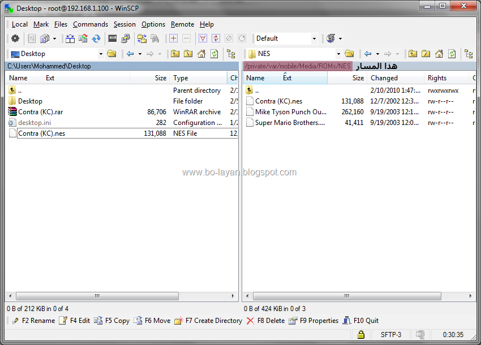Click the F2 Rename button
Viewport: 481px width, 345px height.
[x=33, y=321]
